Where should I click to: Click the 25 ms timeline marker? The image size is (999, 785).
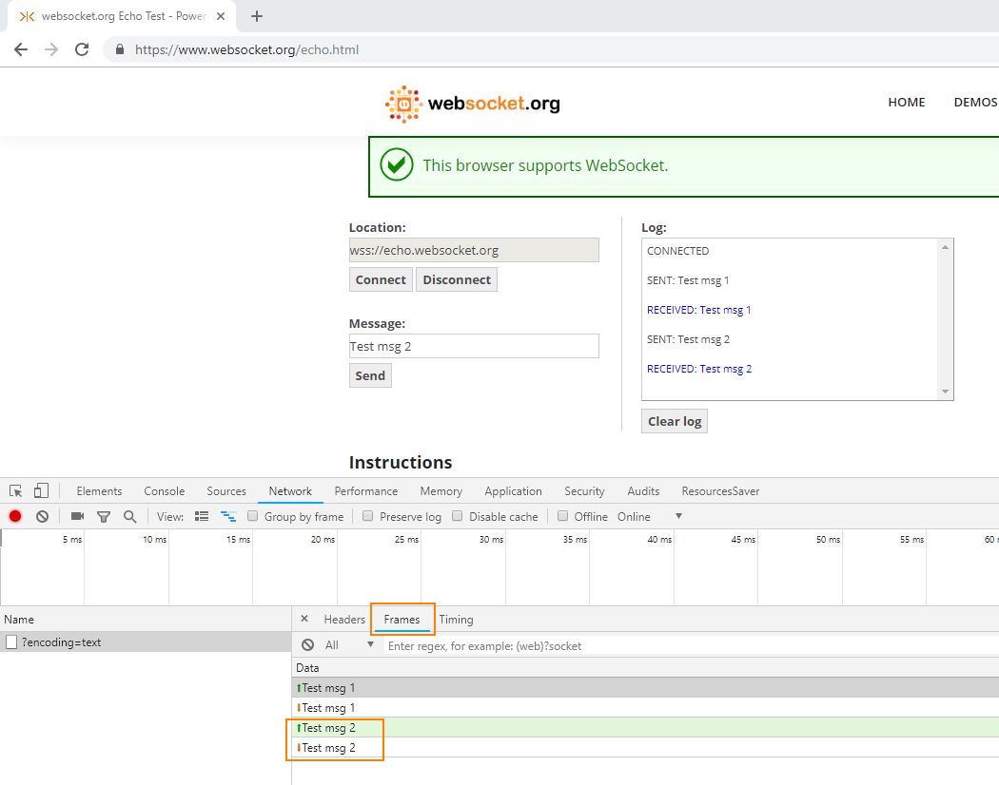tap(406, 539)
